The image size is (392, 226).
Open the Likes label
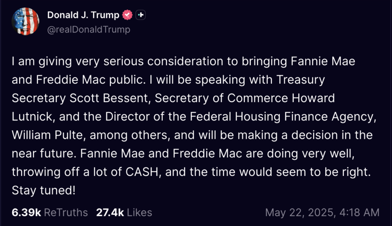click(139, 213)
